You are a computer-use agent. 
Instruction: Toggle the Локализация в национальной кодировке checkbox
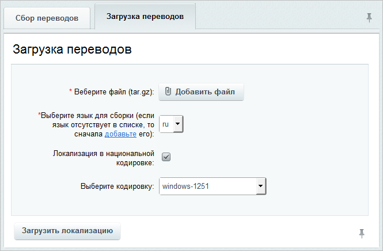[166, 157]
